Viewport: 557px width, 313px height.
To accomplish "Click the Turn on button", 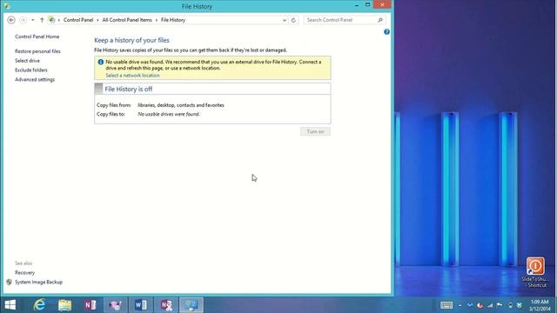I will (315, 131).
